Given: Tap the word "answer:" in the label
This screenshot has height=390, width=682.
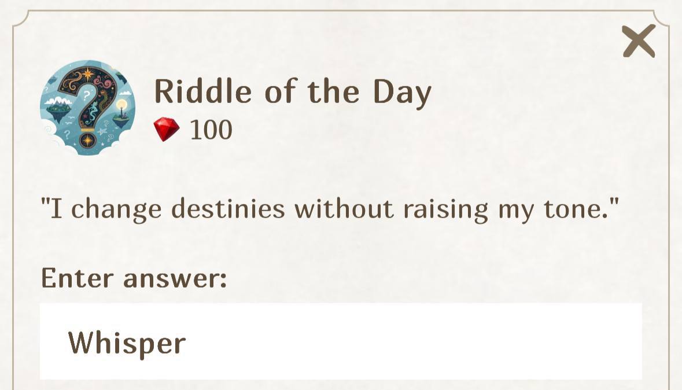Looking at the screenshot, I should coord(175,278).
